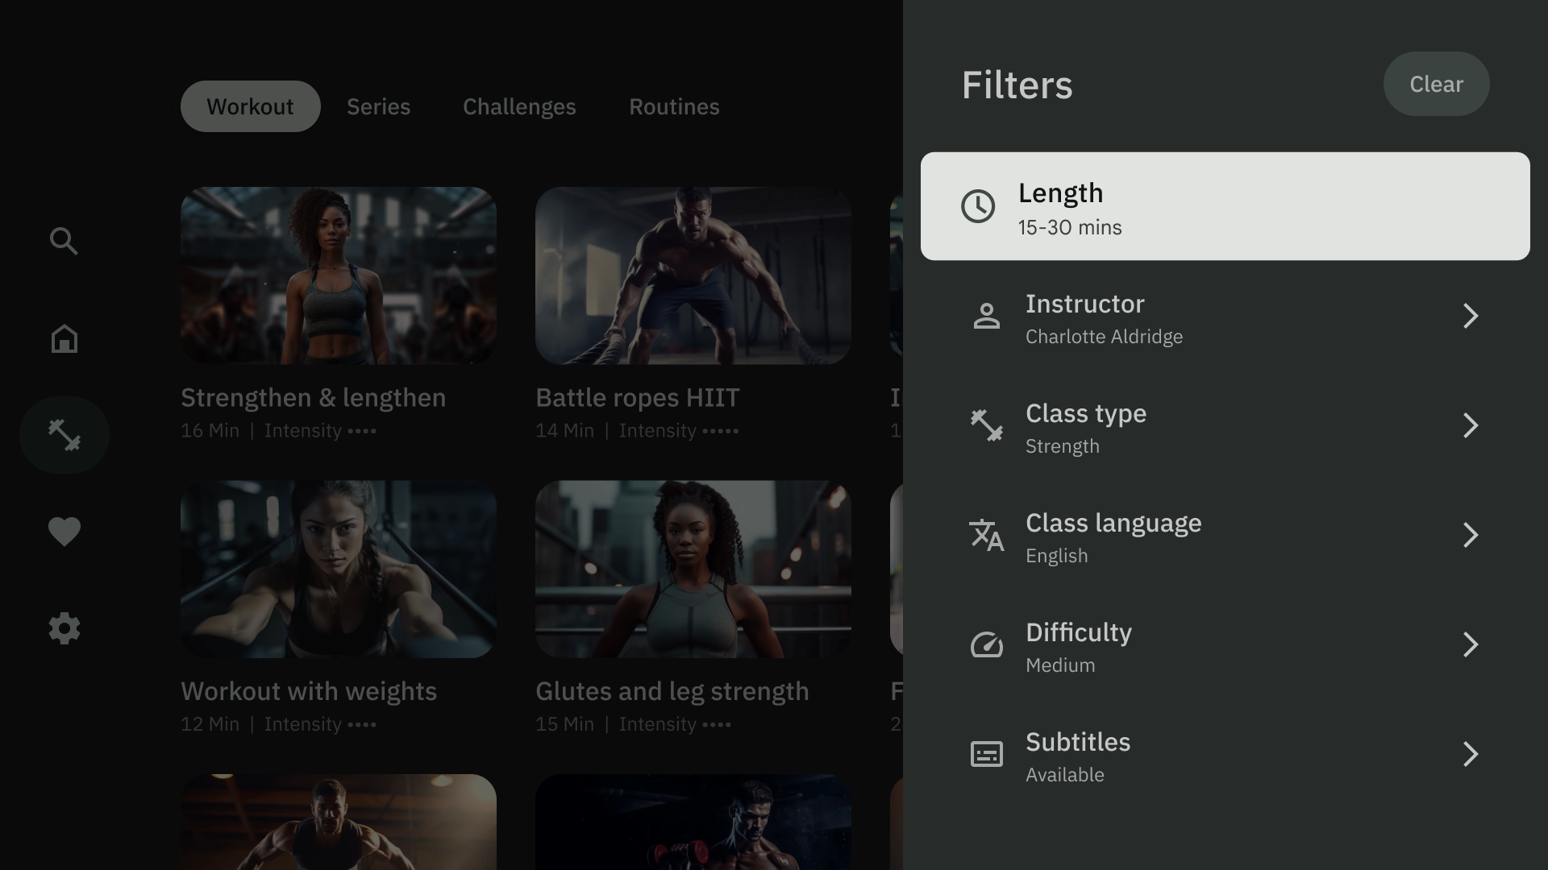This screenshot has width=1548, height=870.
Task: Toggle the Subtitles Available filter
Action: click(x=1225, y=754)
